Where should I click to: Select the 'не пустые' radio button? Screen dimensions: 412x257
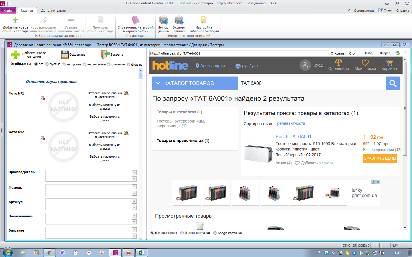point(64,64)
